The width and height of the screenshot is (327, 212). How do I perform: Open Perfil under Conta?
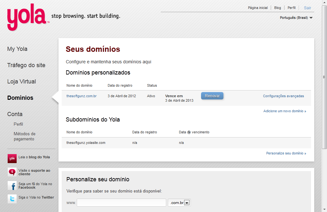tap(18, 124)
